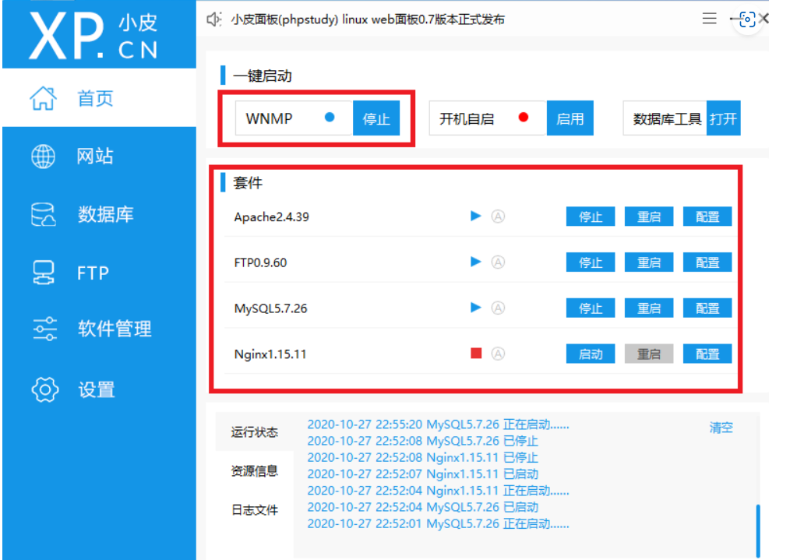
Task: Switch to the 日志文件 tab
Action: 254,510
